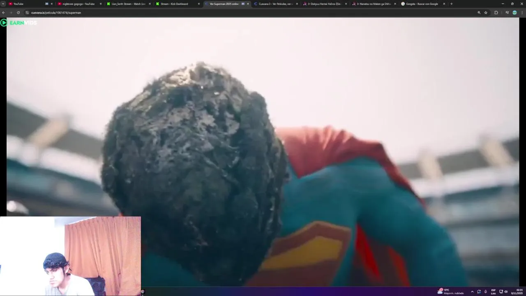View site information icon in address bar
Viewport: 526px width, 296px height.
(27, 13)
